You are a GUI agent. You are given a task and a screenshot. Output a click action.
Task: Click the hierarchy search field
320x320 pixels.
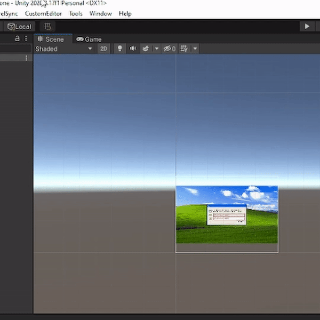click(15, 49)
